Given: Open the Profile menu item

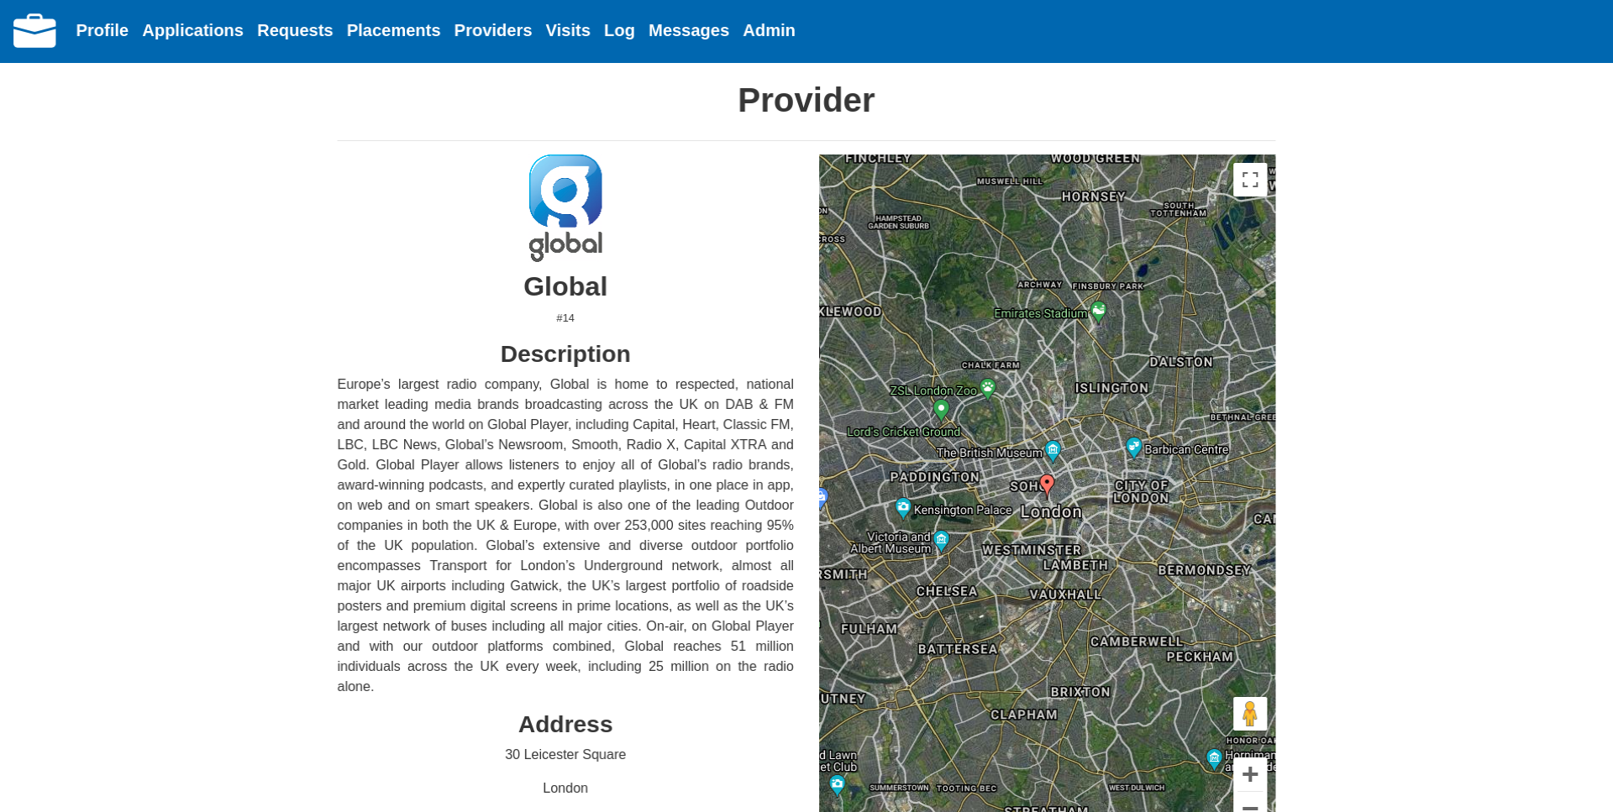Looking at the screenshot, I should click(x=102, y=30).
